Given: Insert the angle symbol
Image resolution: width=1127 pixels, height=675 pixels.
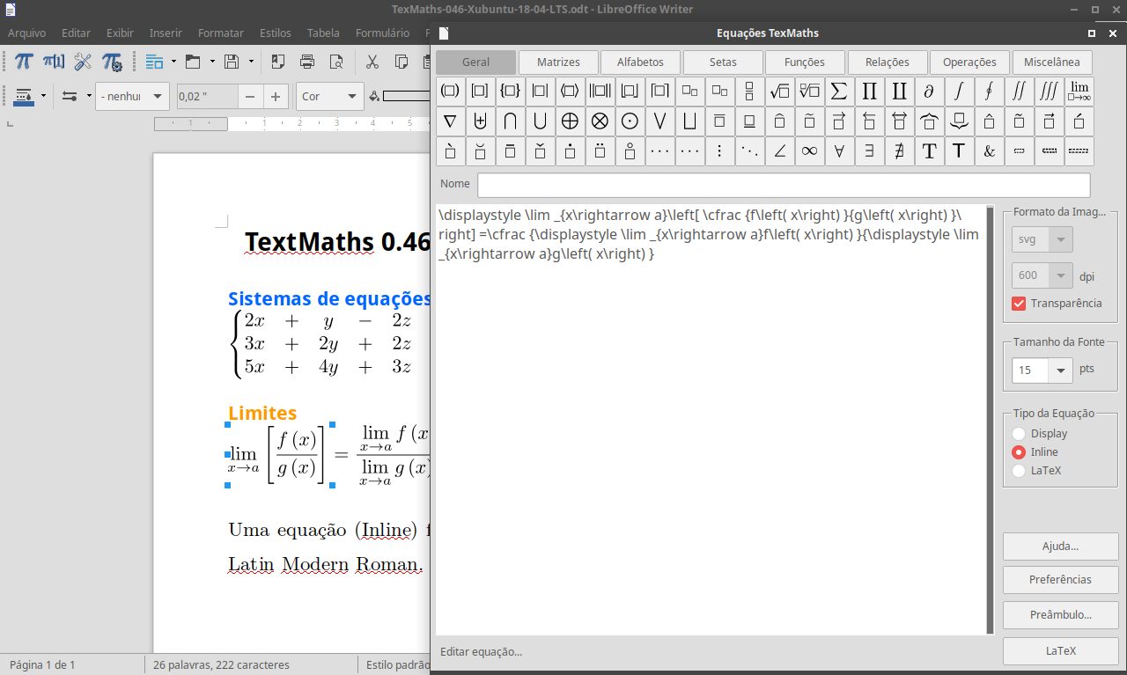Looking at the screenshot, I should 779,150.
